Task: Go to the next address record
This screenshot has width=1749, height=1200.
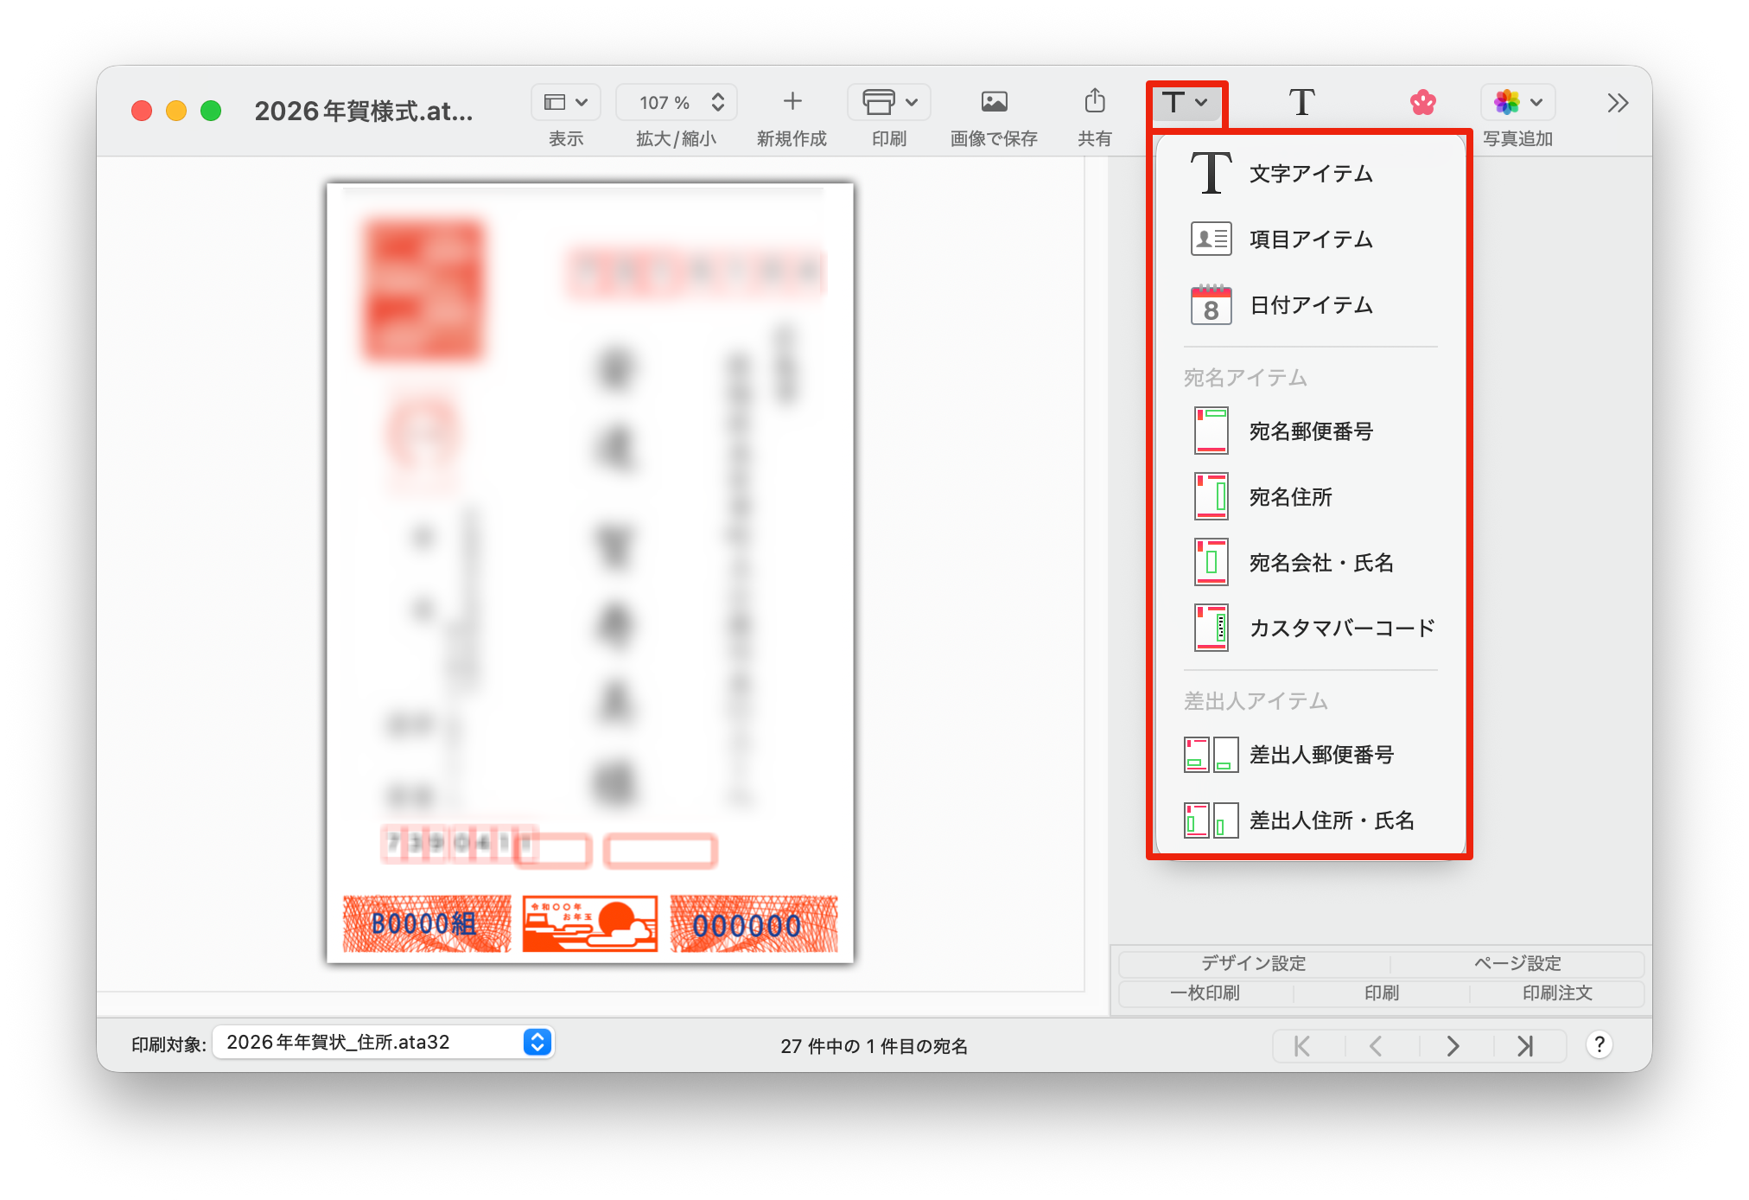Action: pyautogui.click(x=1453, y=1046)
